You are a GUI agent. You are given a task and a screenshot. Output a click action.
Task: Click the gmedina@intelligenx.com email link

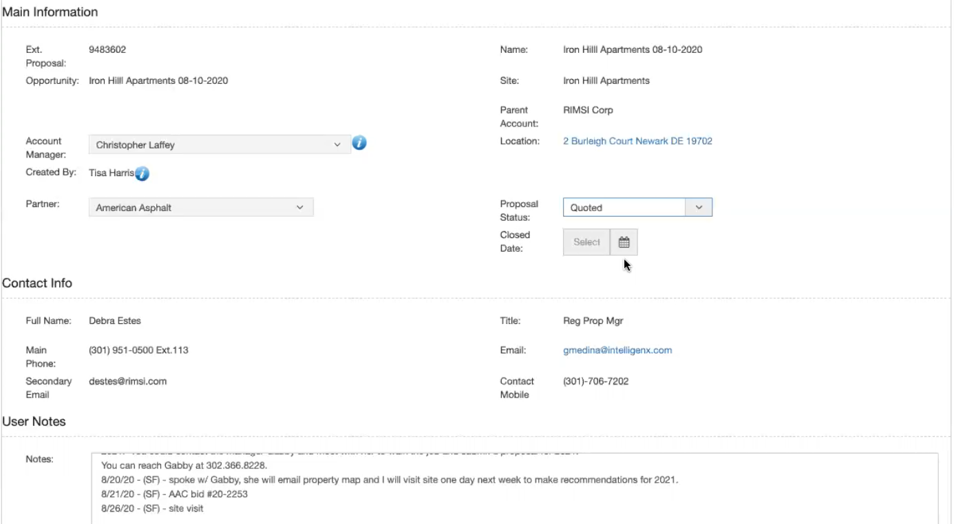pyautogui.click(x=617, y=350)
